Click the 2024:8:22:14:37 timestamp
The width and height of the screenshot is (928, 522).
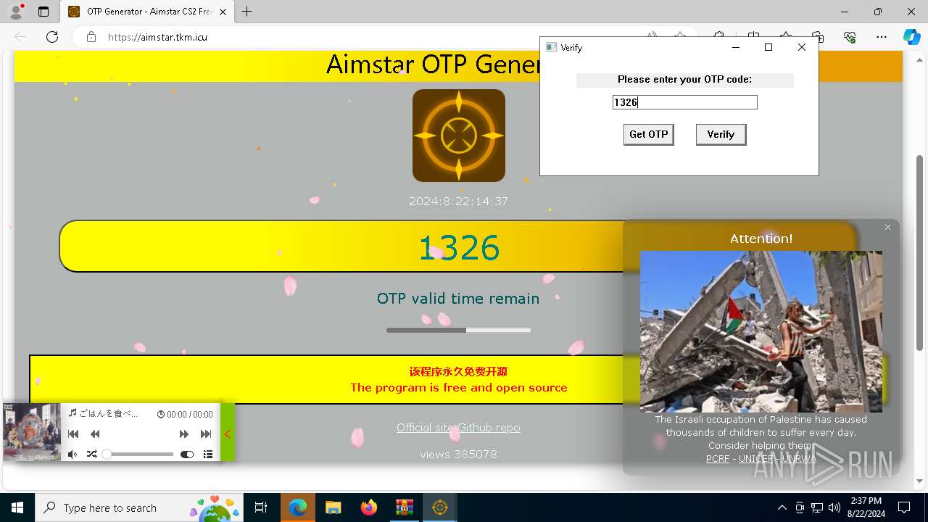point(458,201)
